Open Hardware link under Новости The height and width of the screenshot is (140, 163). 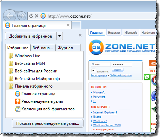(99, 97)
